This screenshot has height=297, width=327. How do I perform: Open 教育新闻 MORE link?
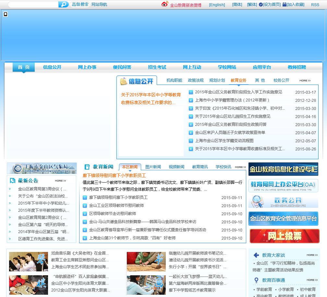[x=240, y=167]
